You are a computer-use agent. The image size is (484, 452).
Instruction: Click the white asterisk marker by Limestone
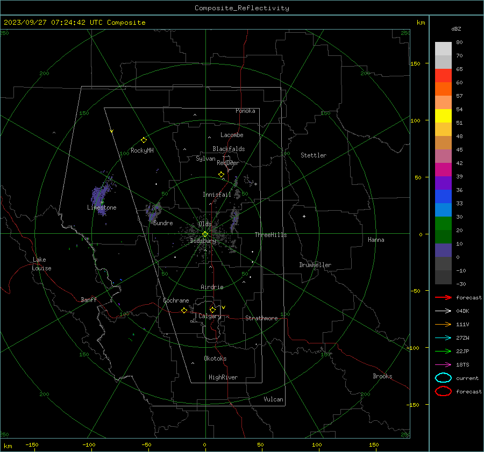click(102, 203)
